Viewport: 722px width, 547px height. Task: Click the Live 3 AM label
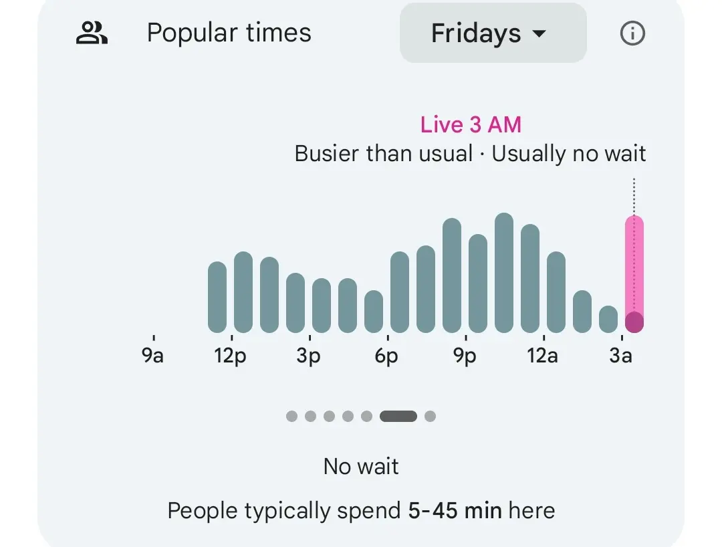pyautogui.click(x=471, y=124)
